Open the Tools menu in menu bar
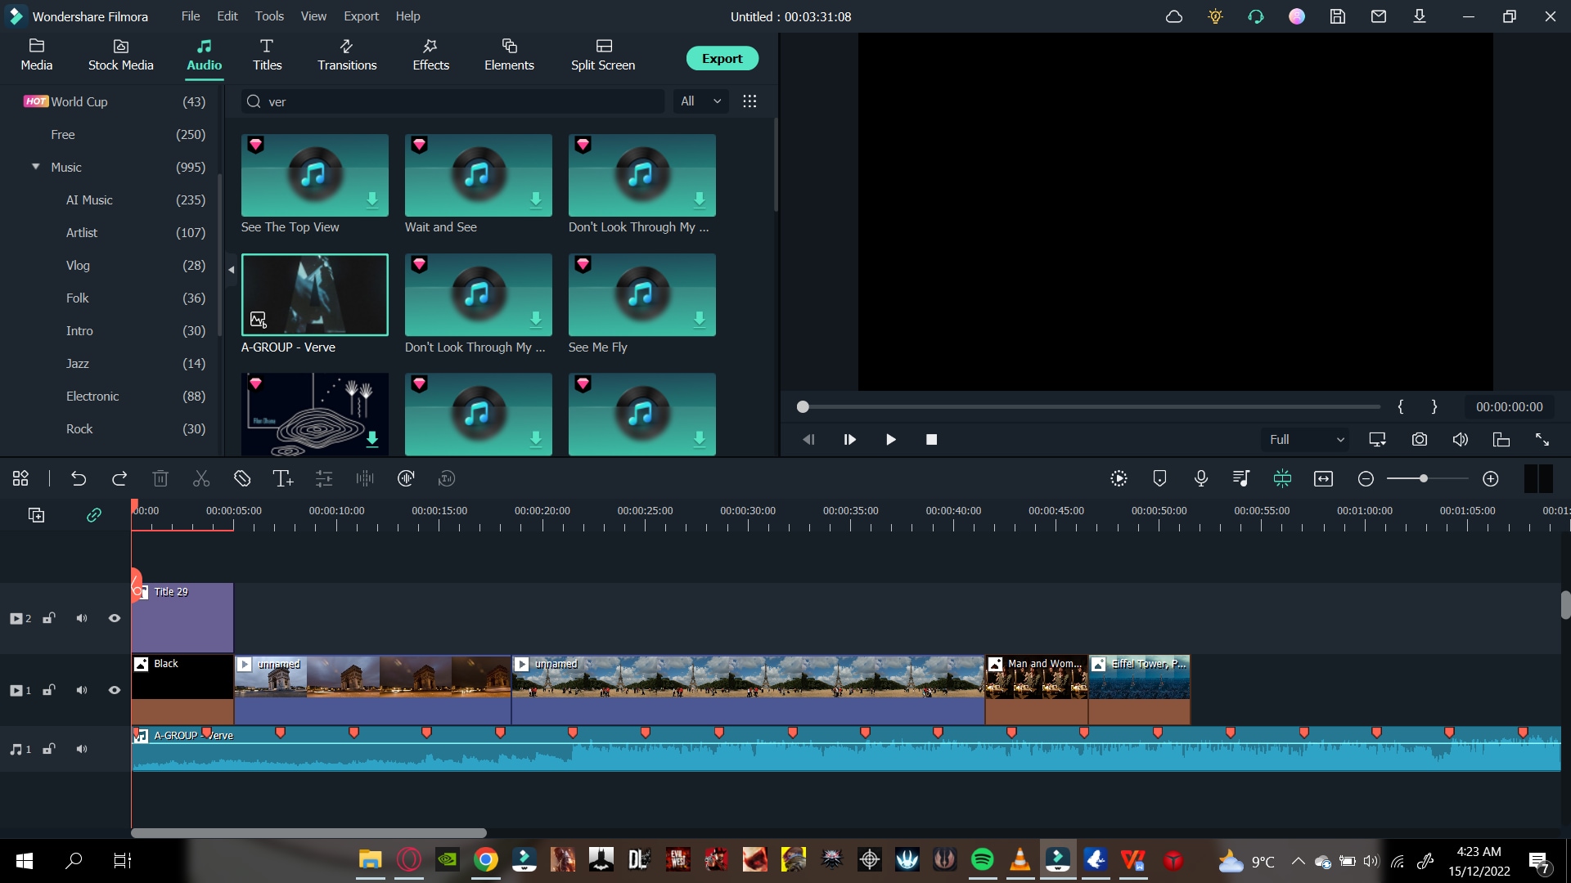 (268, 15)
